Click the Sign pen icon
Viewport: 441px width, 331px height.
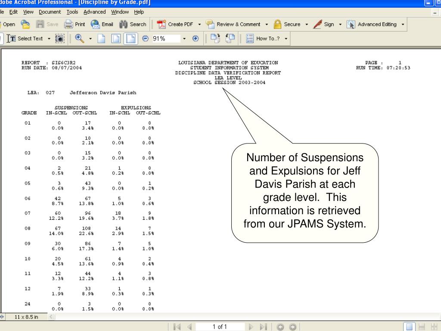point(317,24)
